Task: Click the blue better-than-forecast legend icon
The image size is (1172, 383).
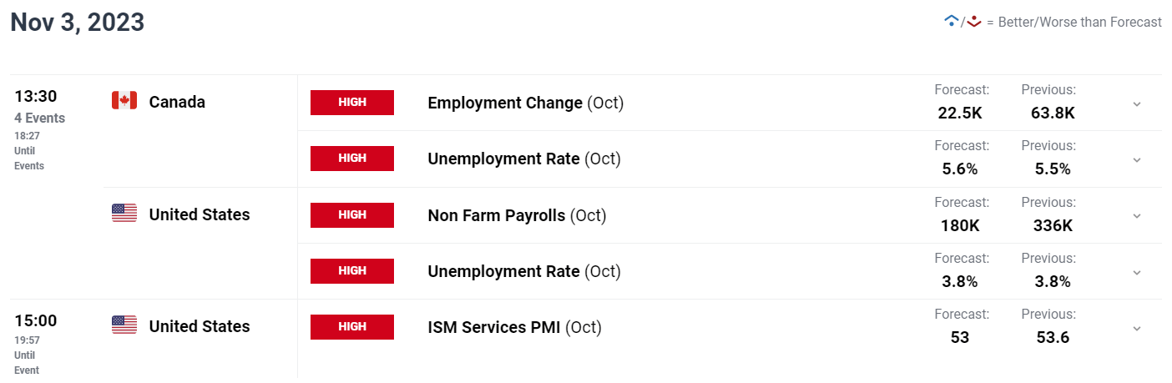Action: 951,22
